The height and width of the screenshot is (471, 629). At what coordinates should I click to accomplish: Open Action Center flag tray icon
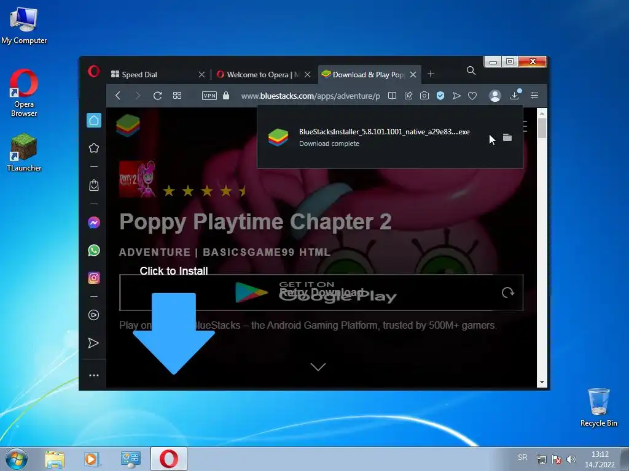click(x=557, y=459)
